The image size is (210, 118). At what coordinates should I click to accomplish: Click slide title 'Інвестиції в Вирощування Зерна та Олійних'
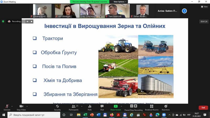[105, 26]
